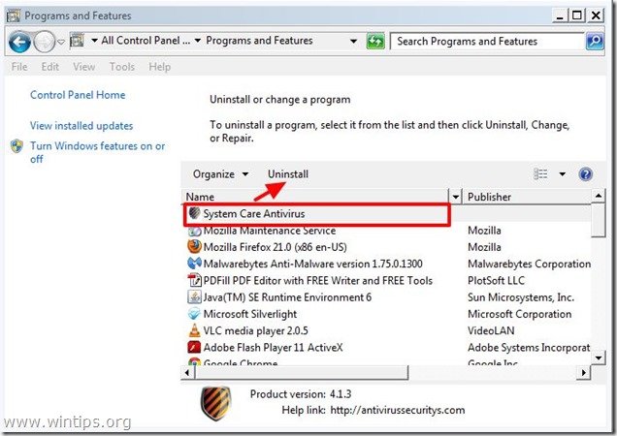
Task: Click the antivirussecuritys.com help link
Action: point(398,410)
